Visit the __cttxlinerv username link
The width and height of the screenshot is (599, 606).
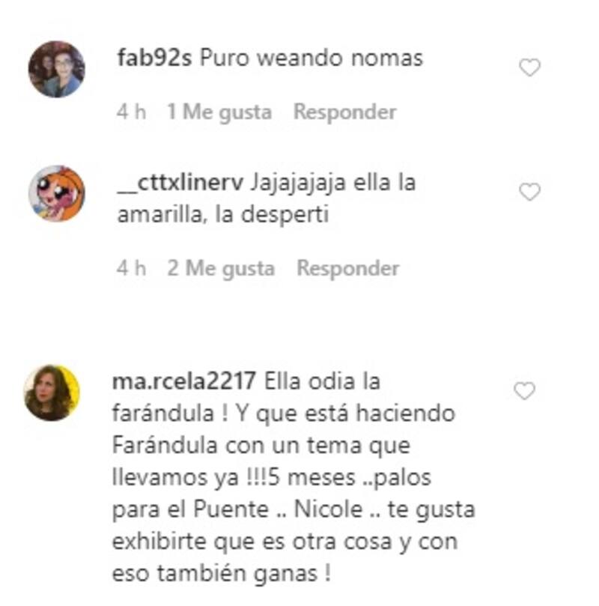pos(180,183)
